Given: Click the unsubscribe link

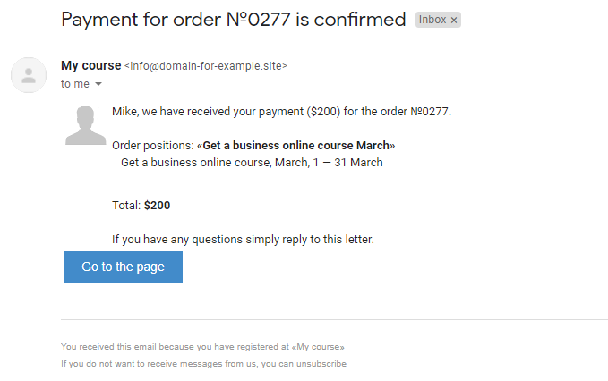Looking at the screenshot, I should pyautogui.click(x=321, y=364).
